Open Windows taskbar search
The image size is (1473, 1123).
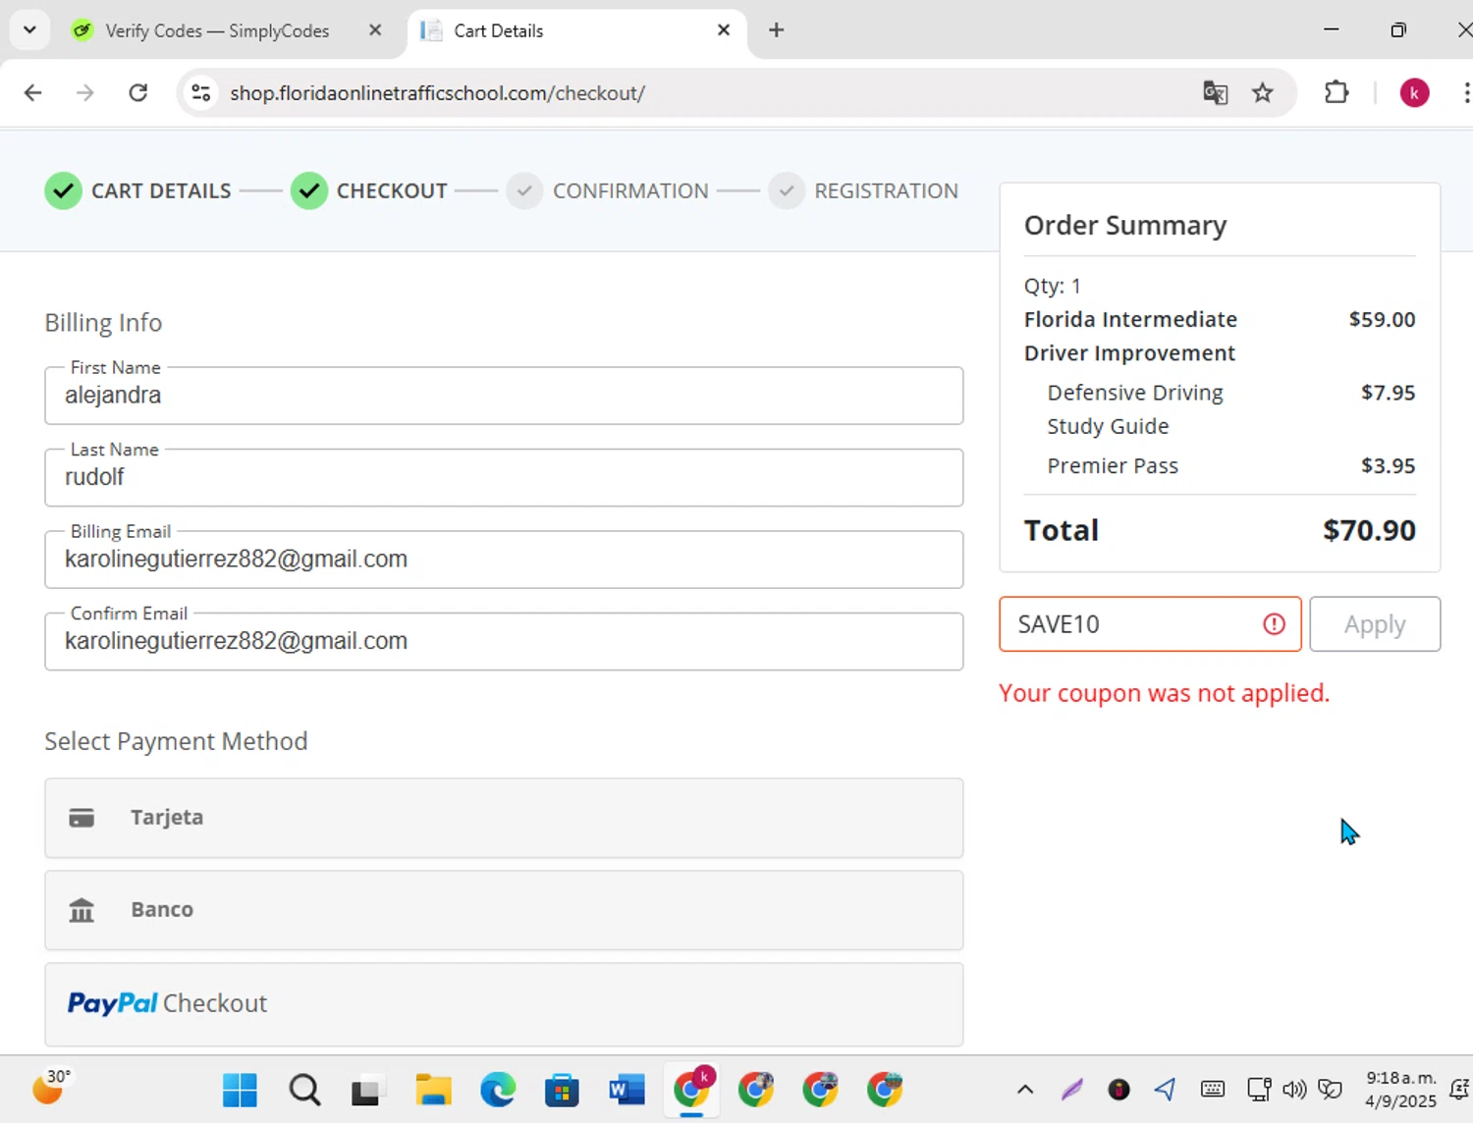304,1090
